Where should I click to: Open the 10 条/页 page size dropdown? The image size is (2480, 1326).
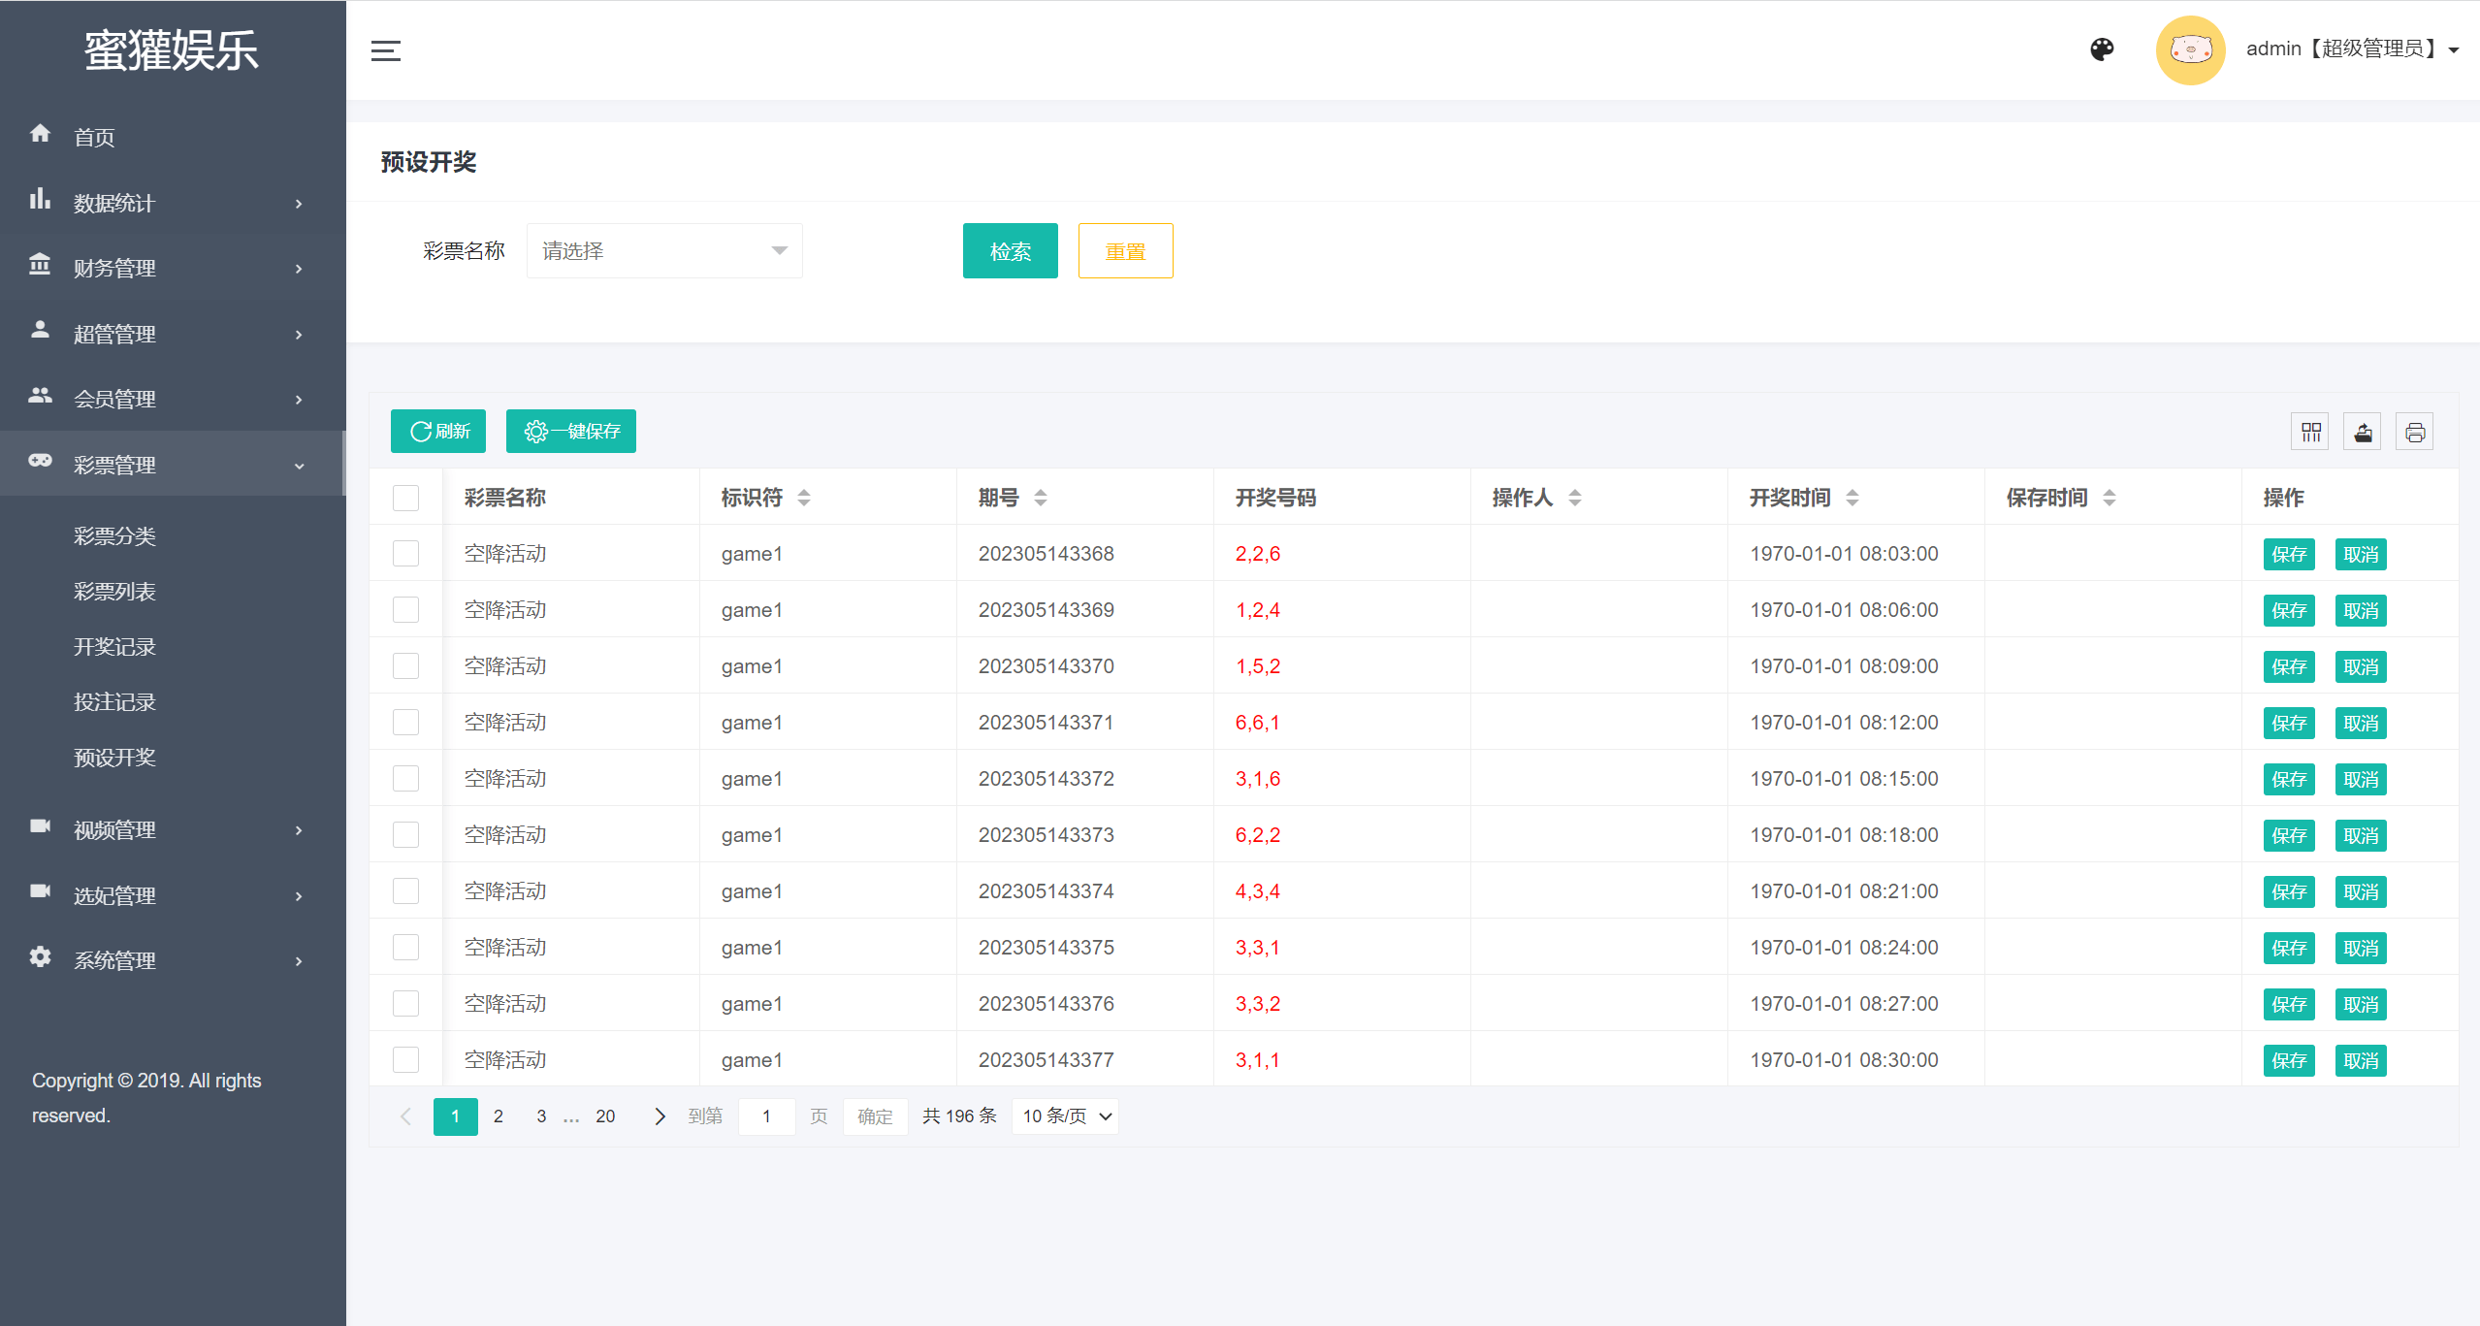[x=1065, y=1116]
